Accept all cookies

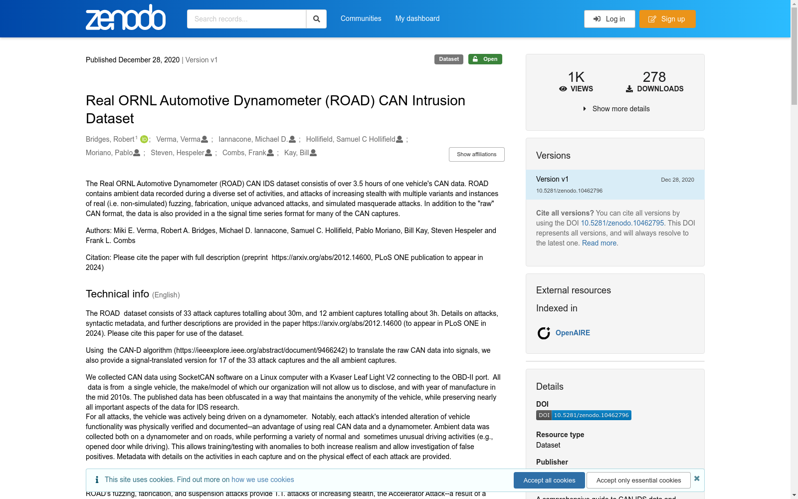click(x=549, y=480)
